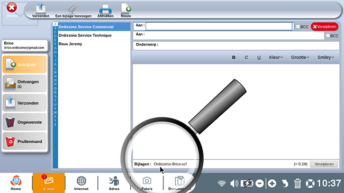
Task: Jump to letter Z in contact index
Action: [x=55, y=125]
